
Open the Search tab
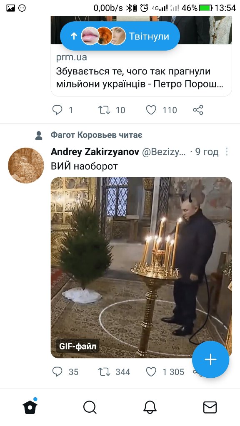(x=90, y=408)
